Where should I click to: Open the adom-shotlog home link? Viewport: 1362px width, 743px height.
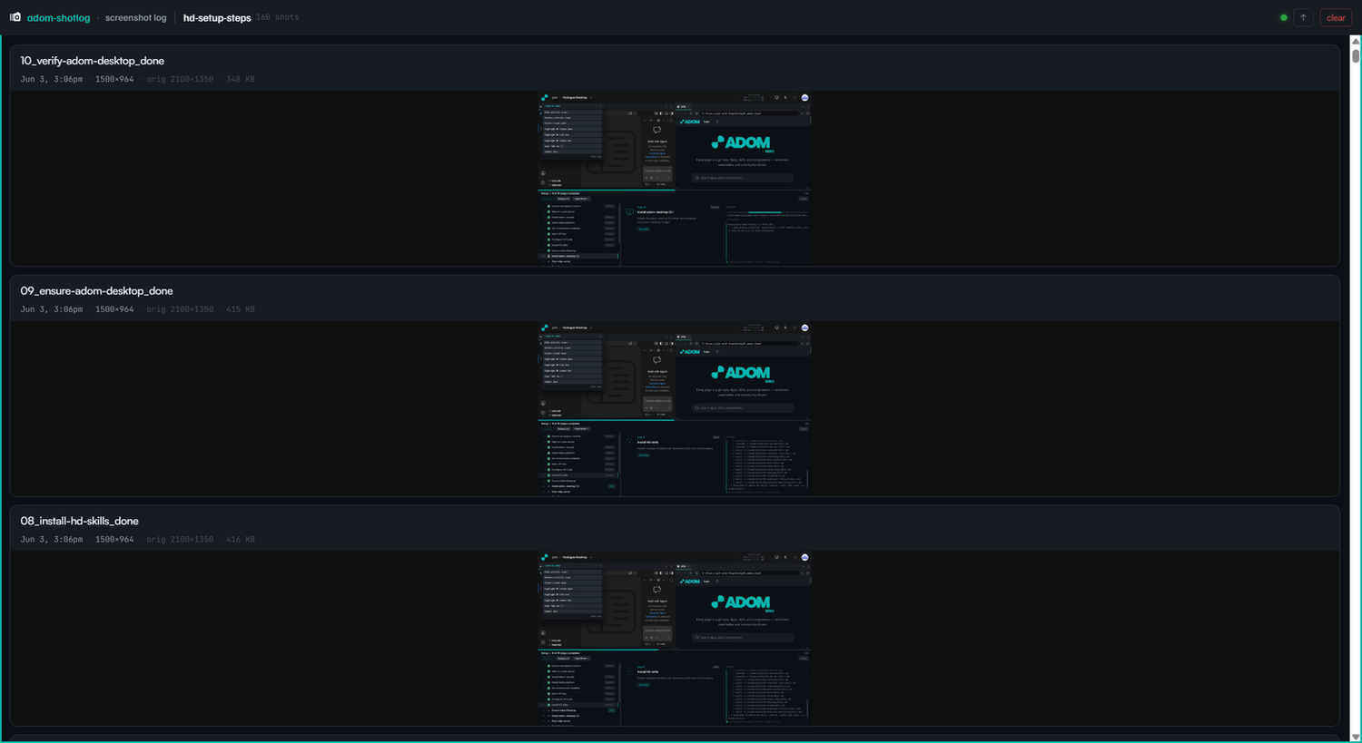(x=58, y=18)
